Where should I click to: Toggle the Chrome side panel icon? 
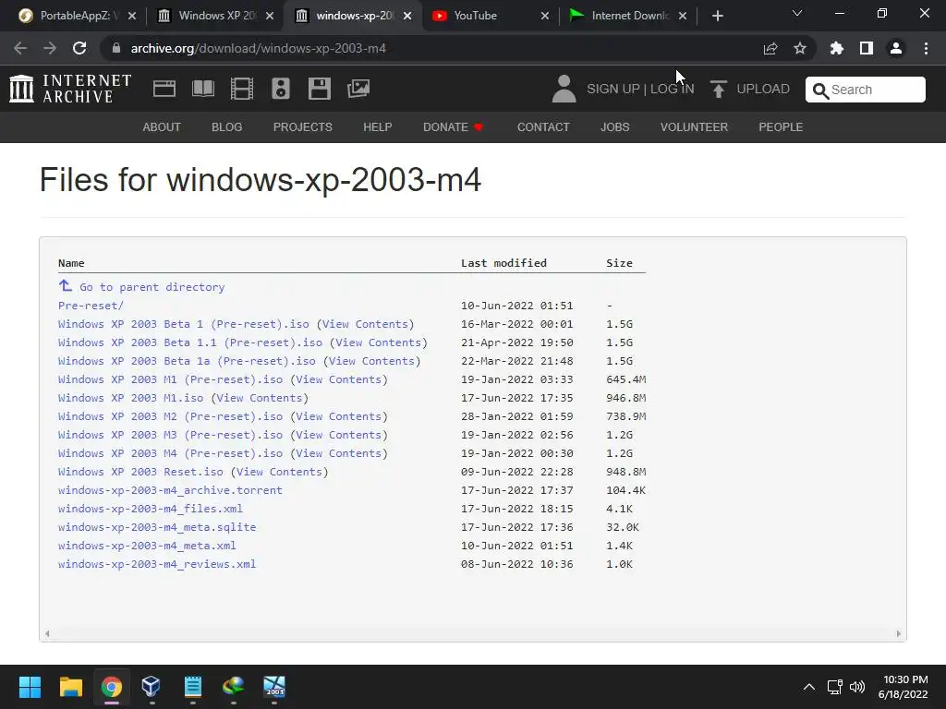867,48
